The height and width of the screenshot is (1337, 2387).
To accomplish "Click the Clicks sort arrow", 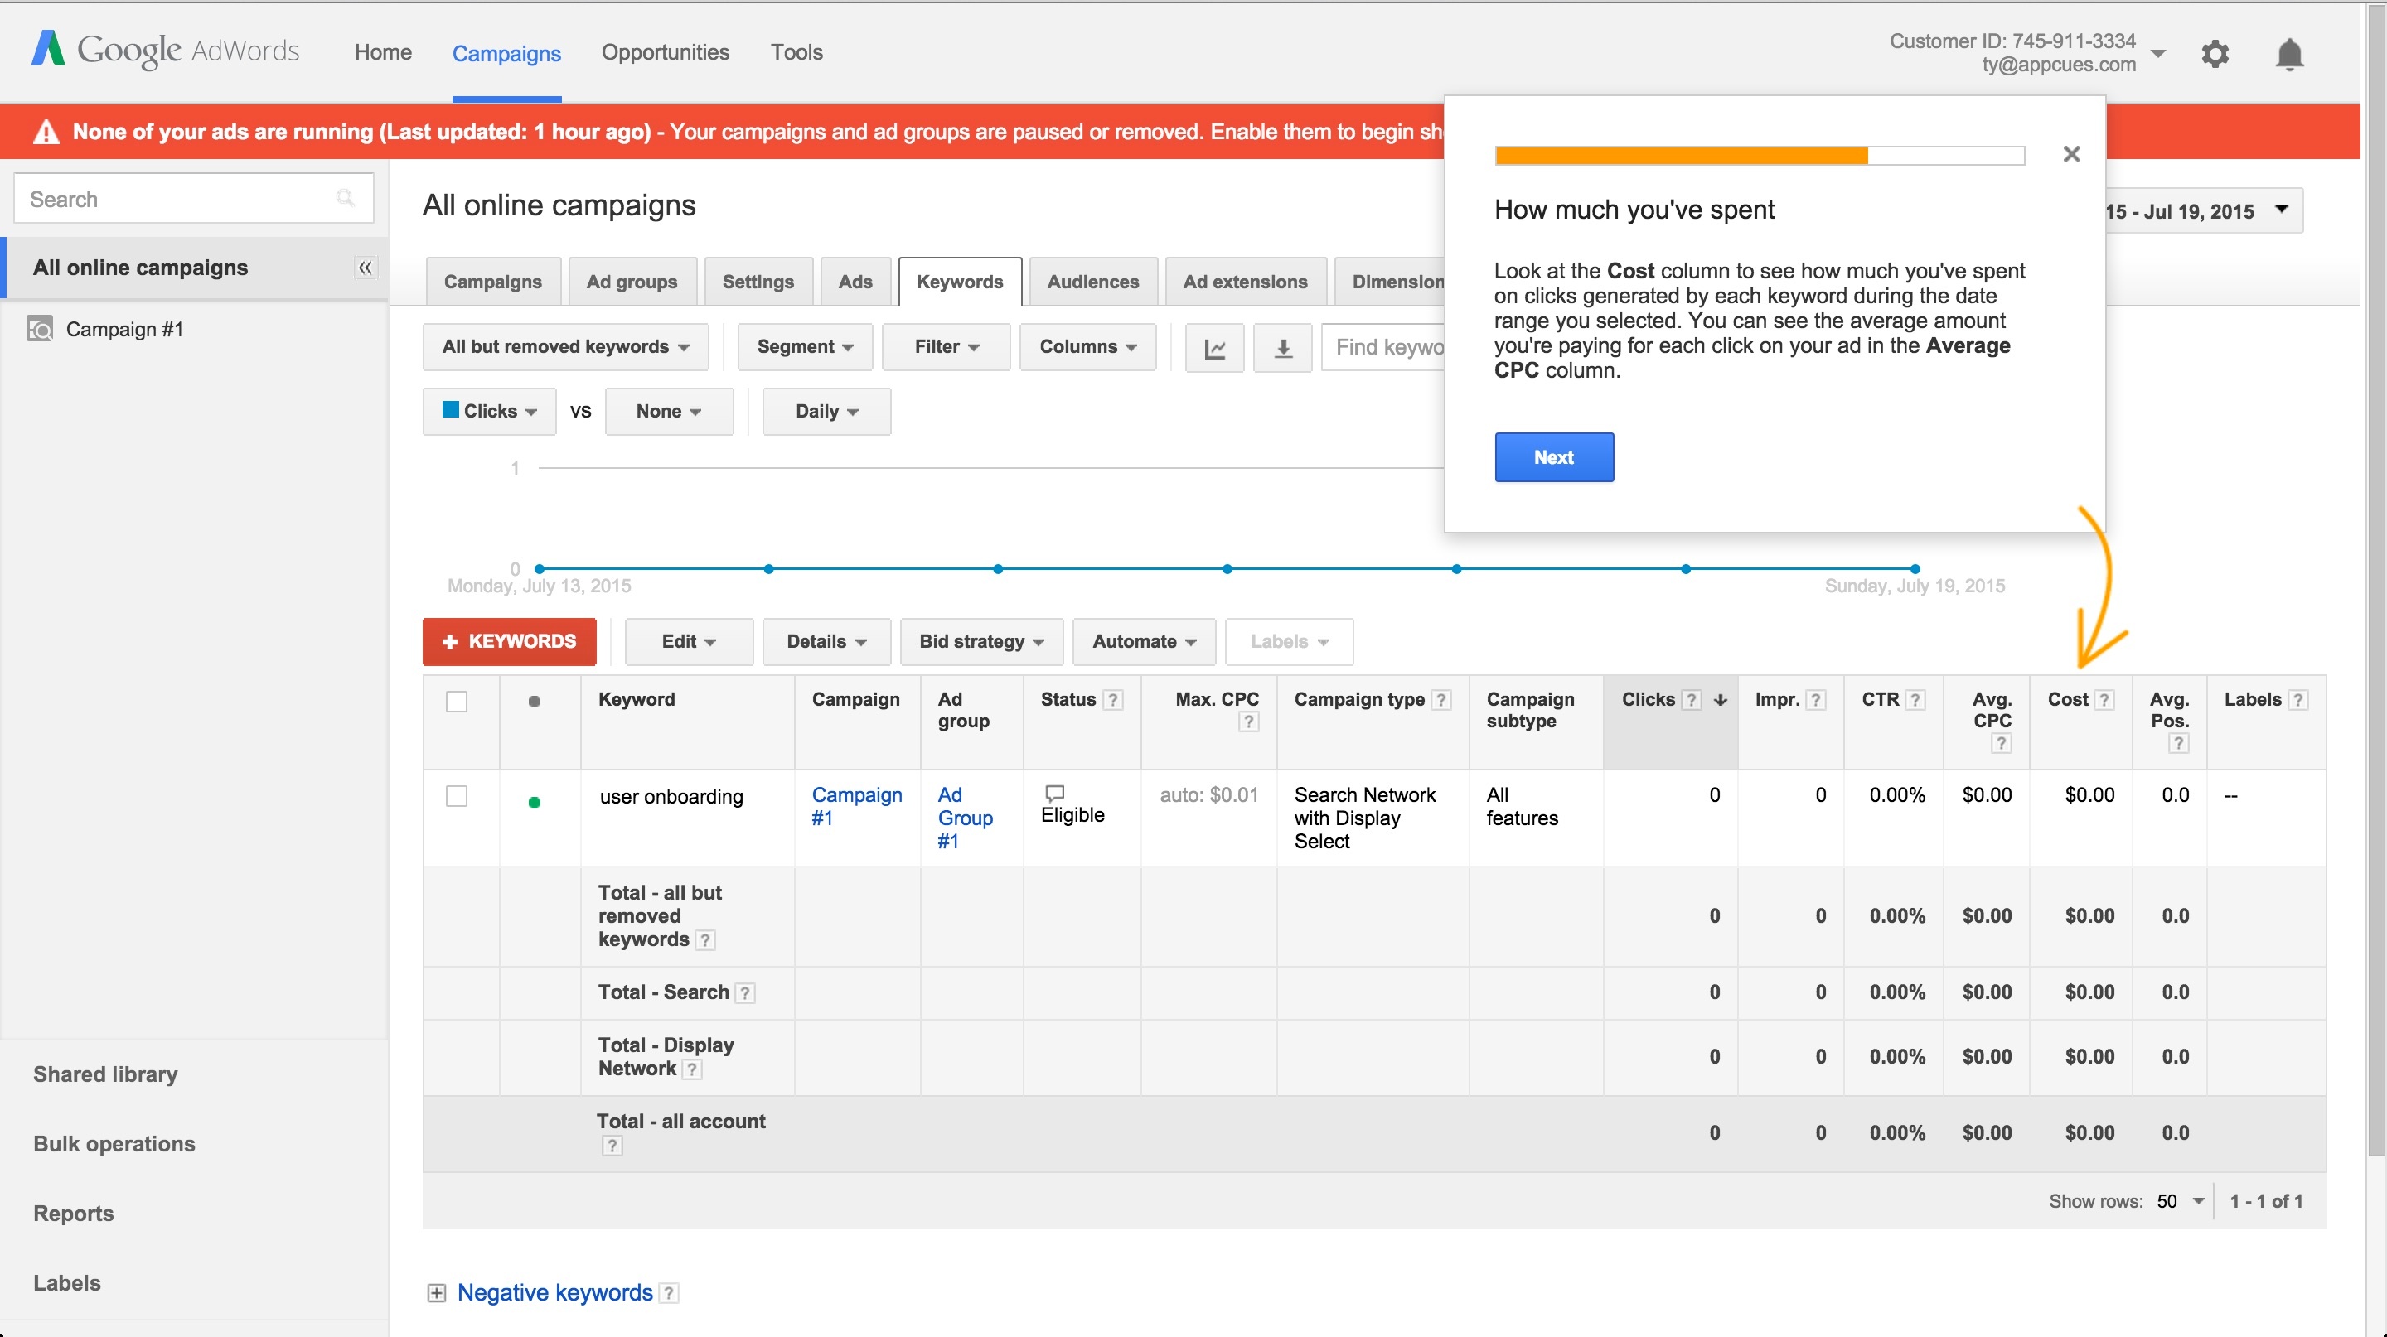I will (x=1720, y=700).
